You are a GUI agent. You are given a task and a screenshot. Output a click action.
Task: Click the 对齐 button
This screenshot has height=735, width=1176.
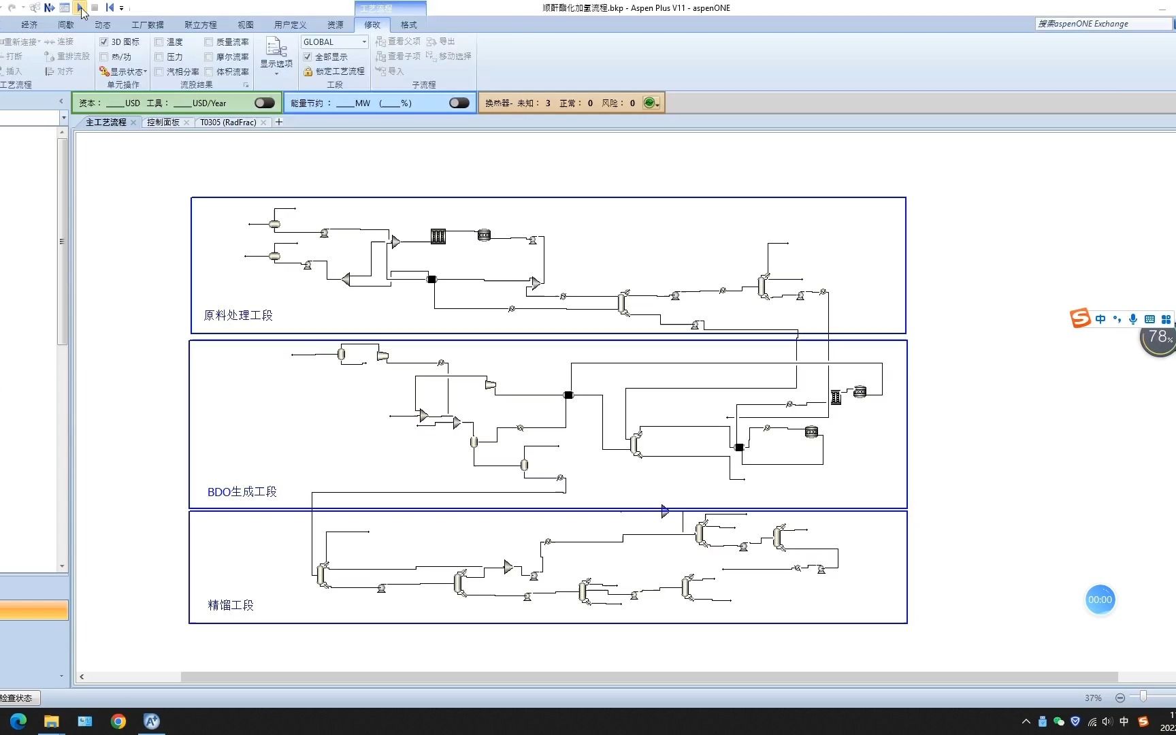59,71
